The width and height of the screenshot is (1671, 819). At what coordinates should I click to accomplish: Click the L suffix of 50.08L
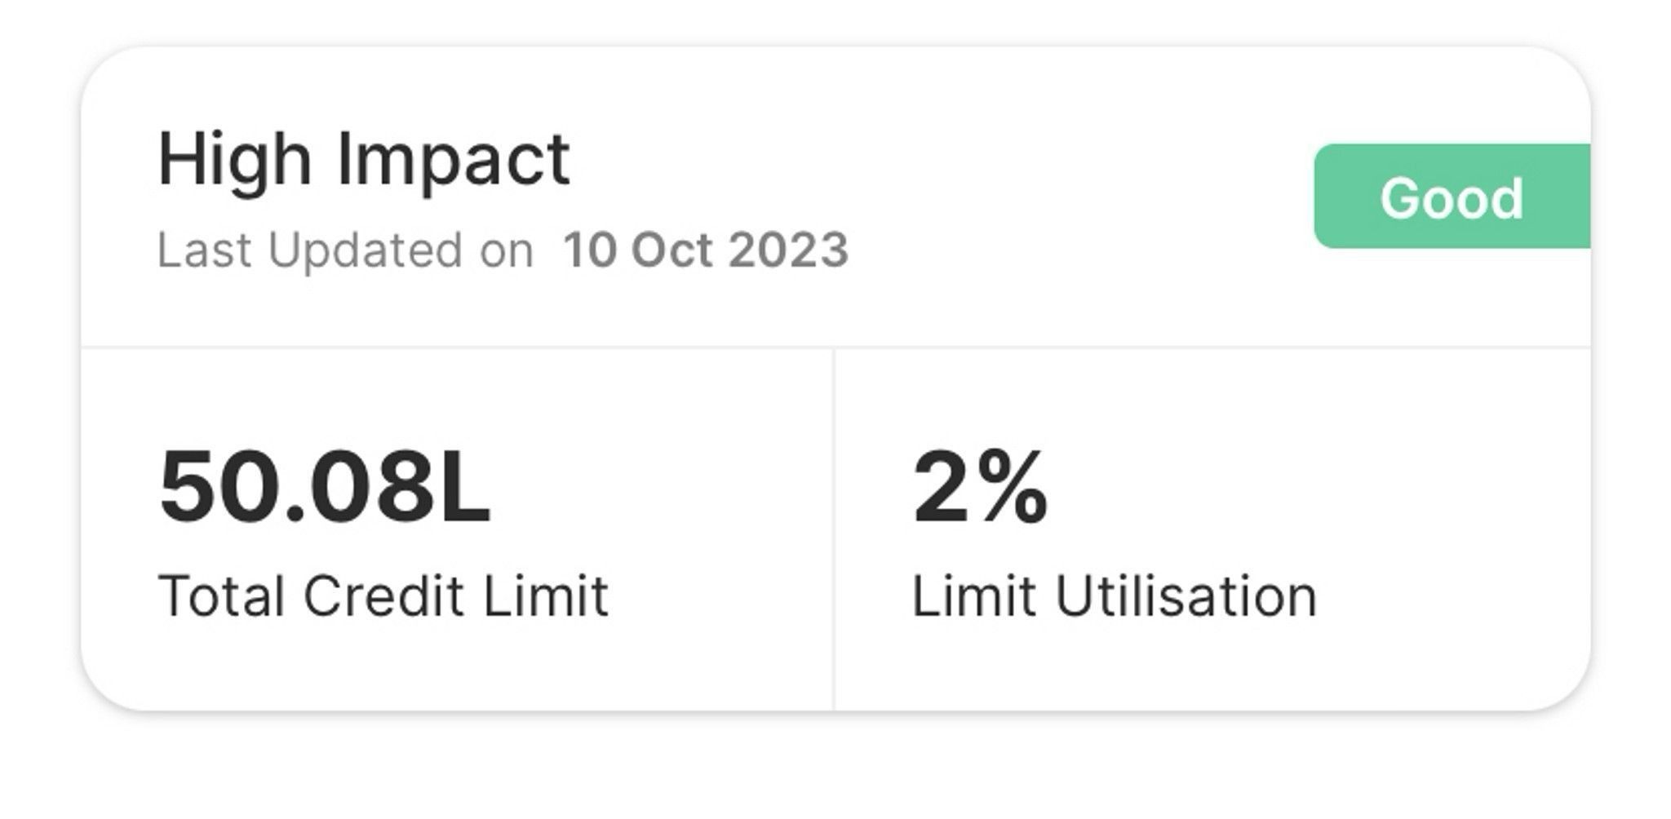465,487
